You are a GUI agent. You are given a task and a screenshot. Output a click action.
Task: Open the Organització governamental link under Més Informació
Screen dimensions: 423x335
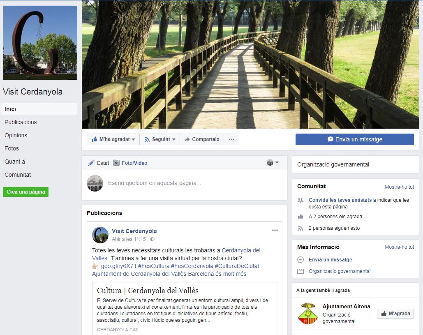(x=340, y=271)
